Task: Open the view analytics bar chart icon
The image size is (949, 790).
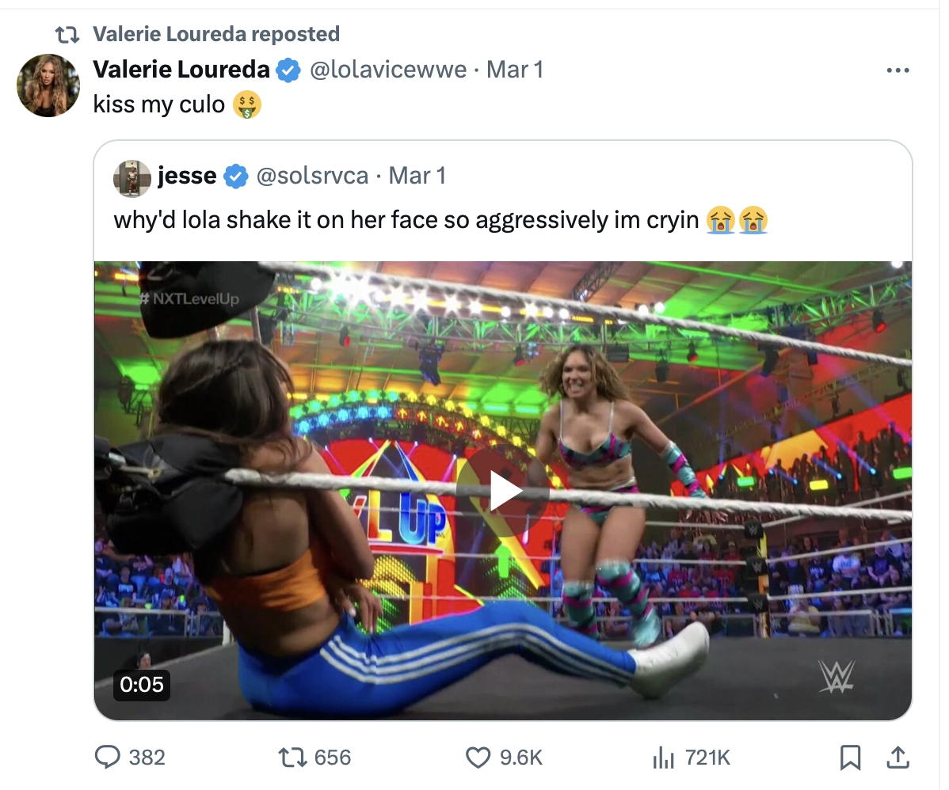Action: pos(662,758)
